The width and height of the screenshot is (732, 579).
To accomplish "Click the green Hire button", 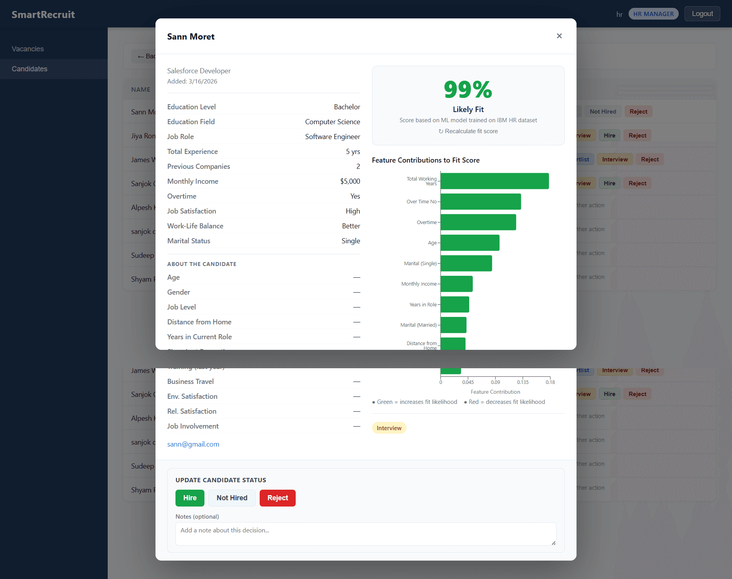I will coord(190,498).
